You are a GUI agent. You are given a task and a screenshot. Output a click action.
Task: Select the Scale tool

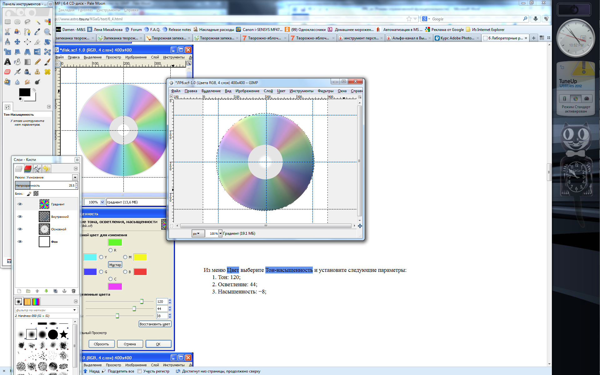coord(7,52)
